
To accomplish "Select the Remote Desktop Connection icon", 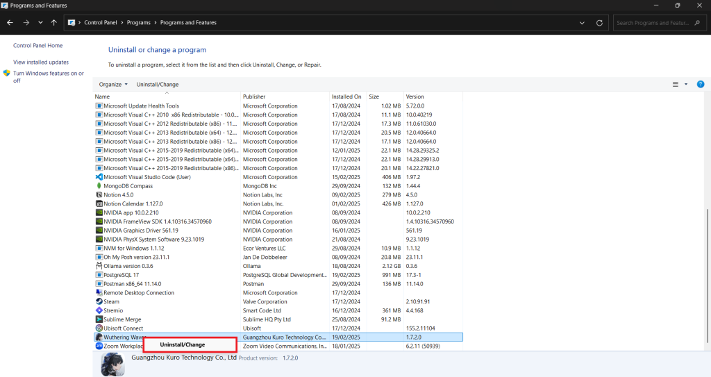I will (99, 292).
